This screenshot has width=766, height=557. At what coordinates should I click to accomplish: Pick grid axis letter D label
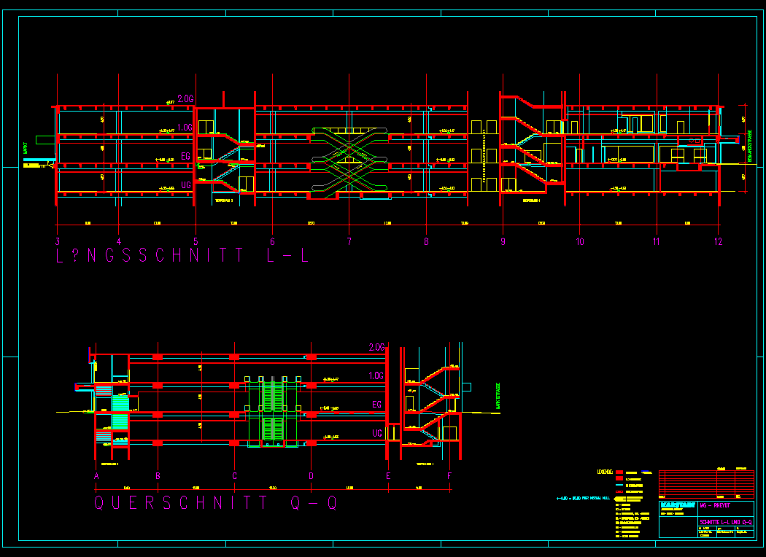(311, 477)
